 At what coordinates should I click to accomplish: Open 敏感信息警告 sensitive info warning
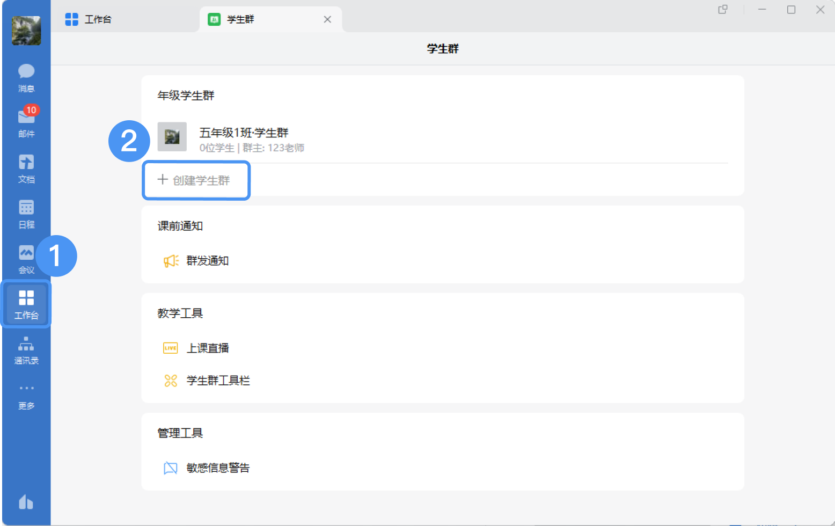point(218,468)
